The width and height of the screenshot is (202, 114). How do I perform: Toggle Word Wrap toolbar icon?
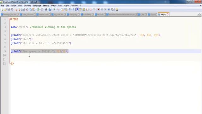click(x=70, y=9)
